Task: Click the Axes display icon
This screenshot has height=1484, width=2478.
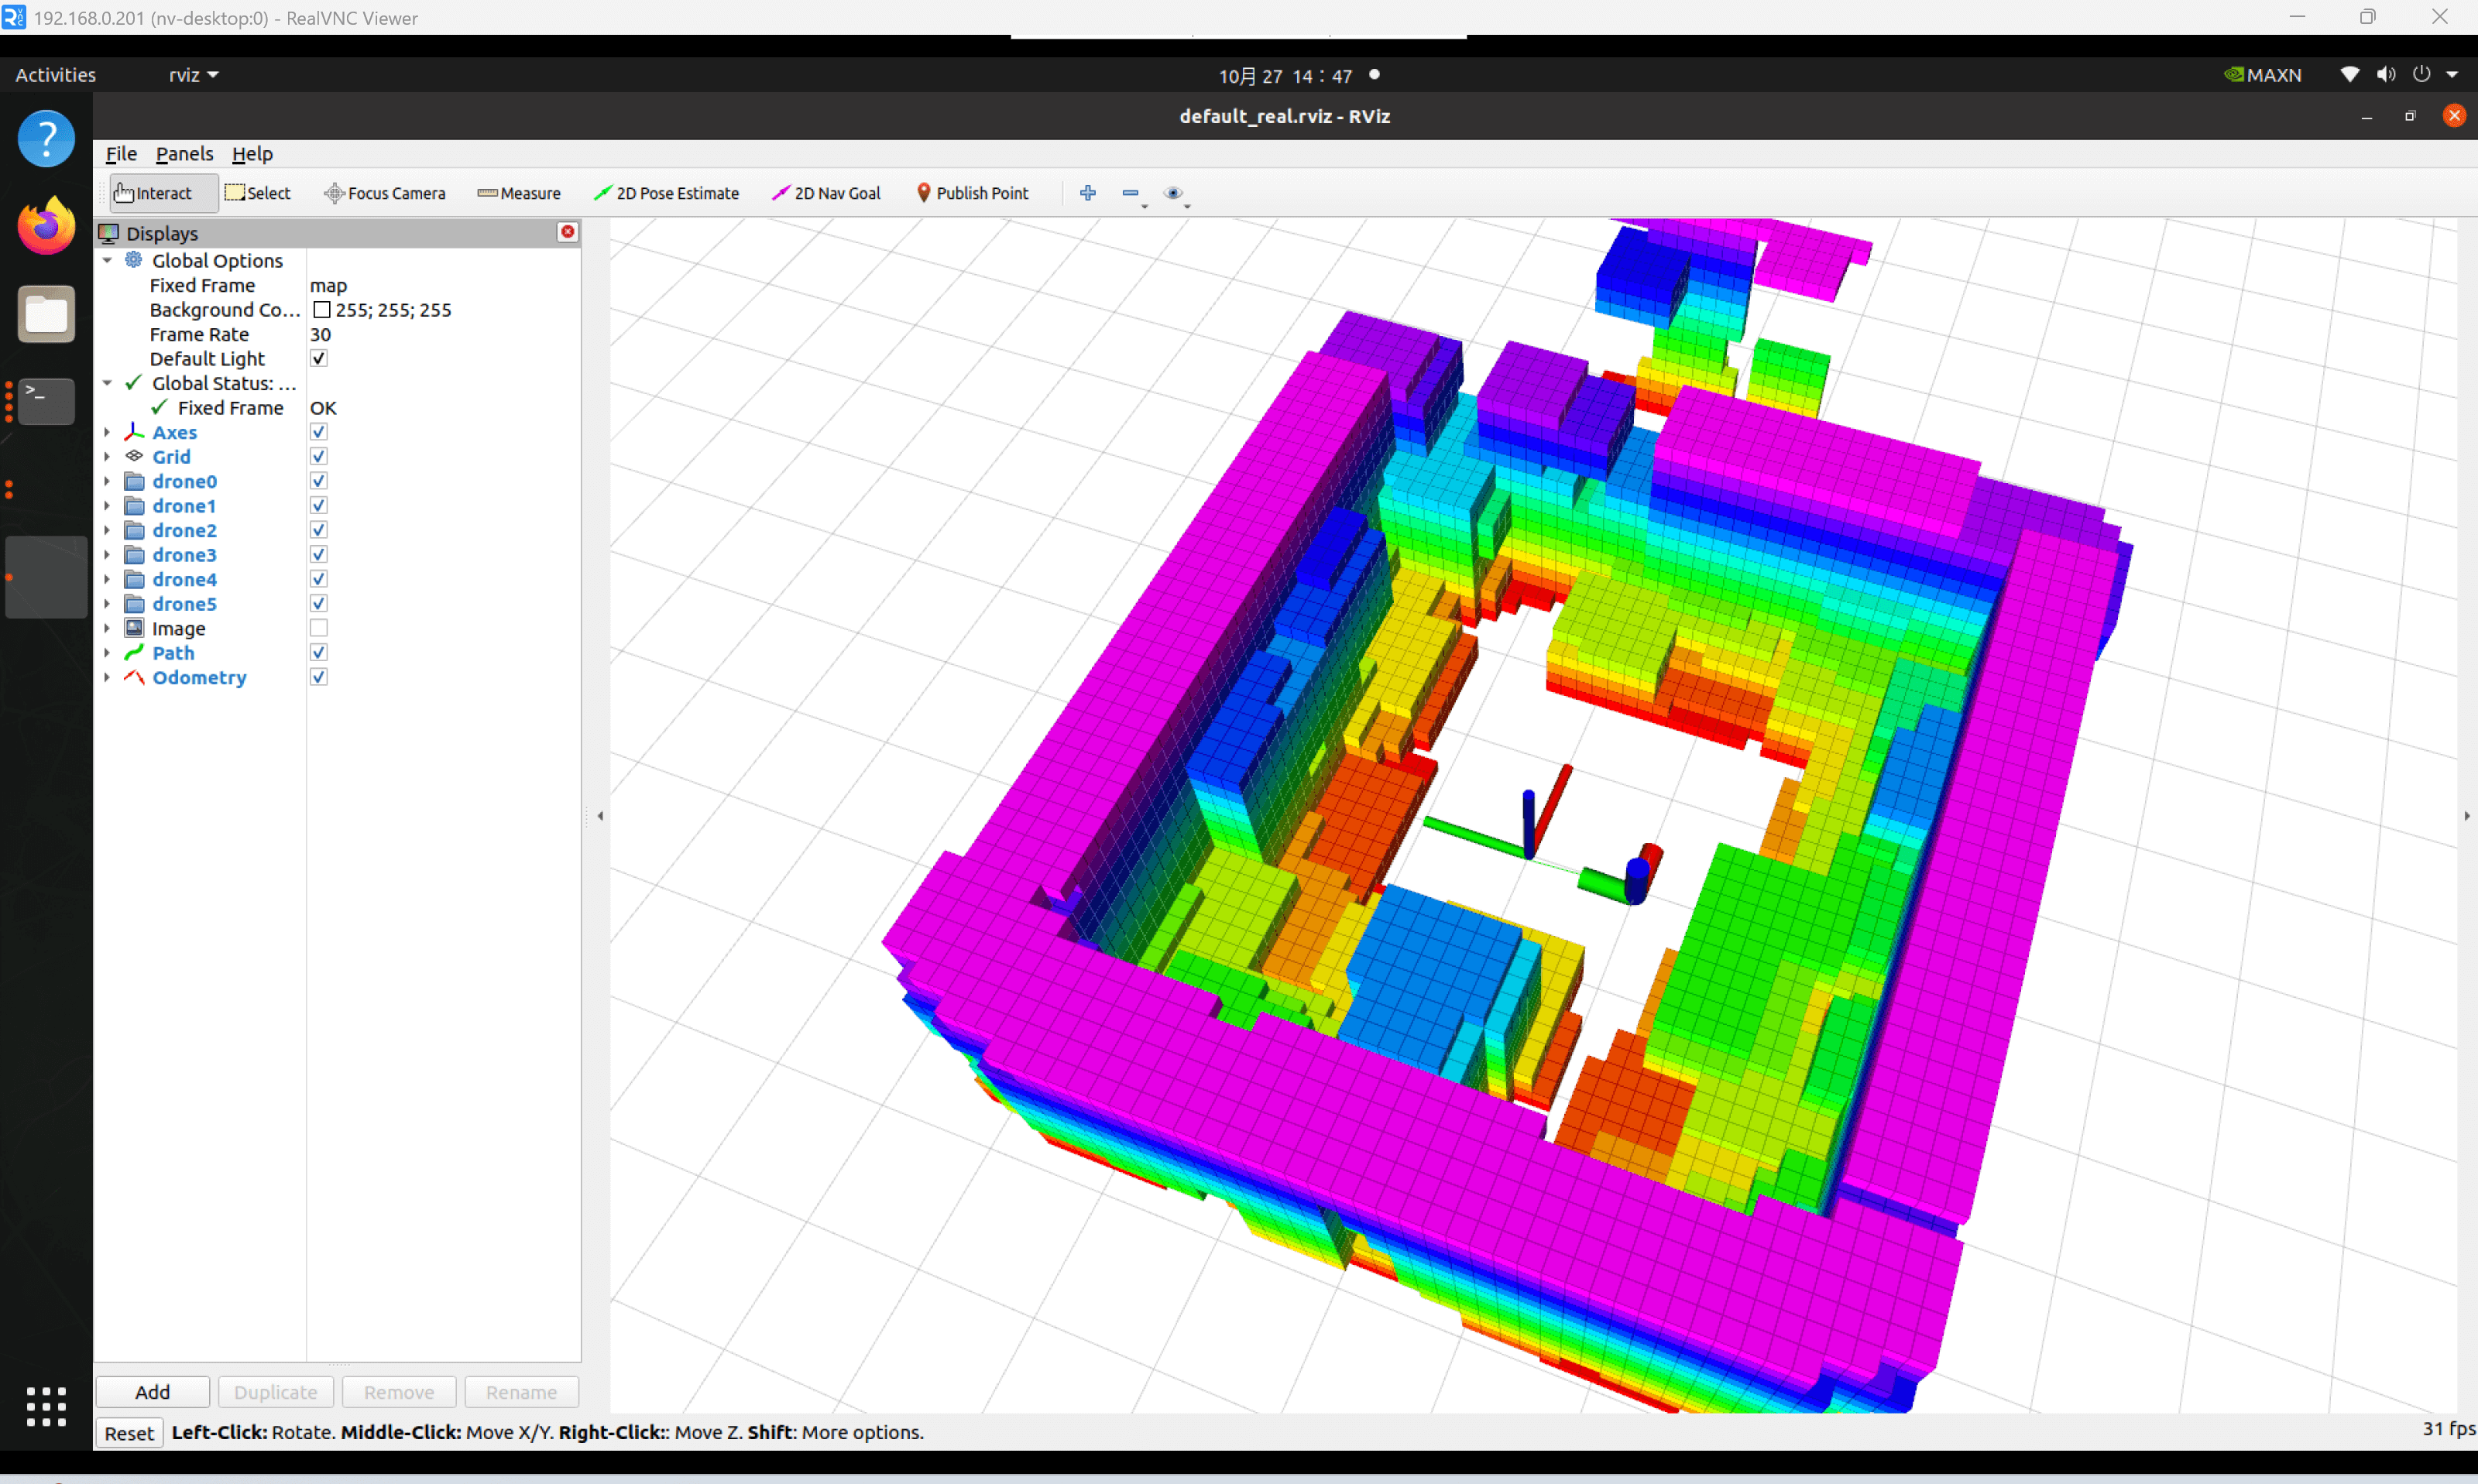Action: click(134, 432)
